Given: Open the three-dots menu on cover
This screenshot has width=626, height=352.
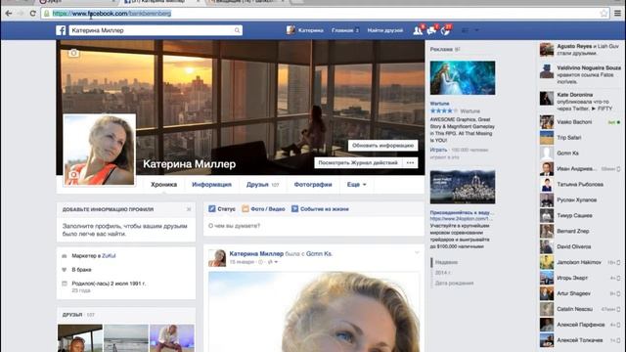Looking at the screenshot, I should pyautogui.click(x=411, y=163).
